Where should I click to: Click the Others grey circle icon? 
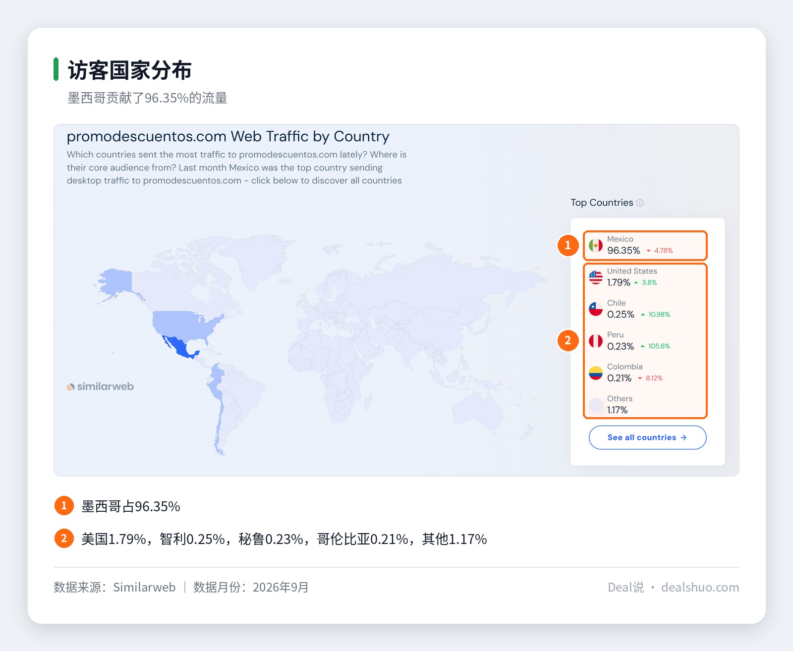(x=596, y=405)
